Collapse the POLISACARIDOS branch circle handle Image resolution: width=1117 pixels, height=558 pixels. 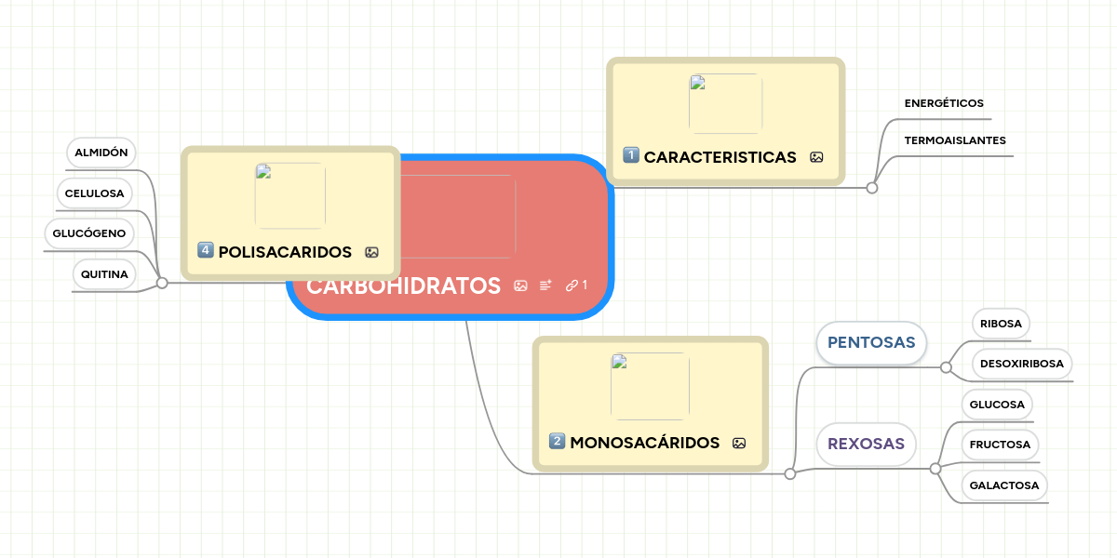[162, 283]
